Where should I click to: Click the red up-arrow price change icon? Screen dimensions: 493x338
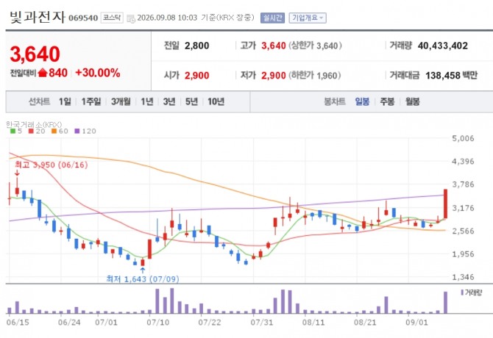point(43,73)
